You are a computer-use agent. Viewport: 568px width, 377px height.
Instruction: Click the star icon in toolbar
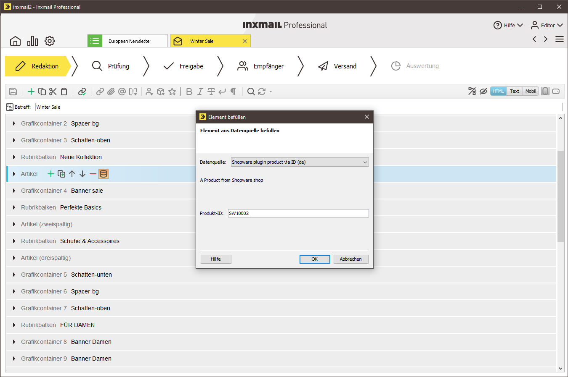click(172, 92)
